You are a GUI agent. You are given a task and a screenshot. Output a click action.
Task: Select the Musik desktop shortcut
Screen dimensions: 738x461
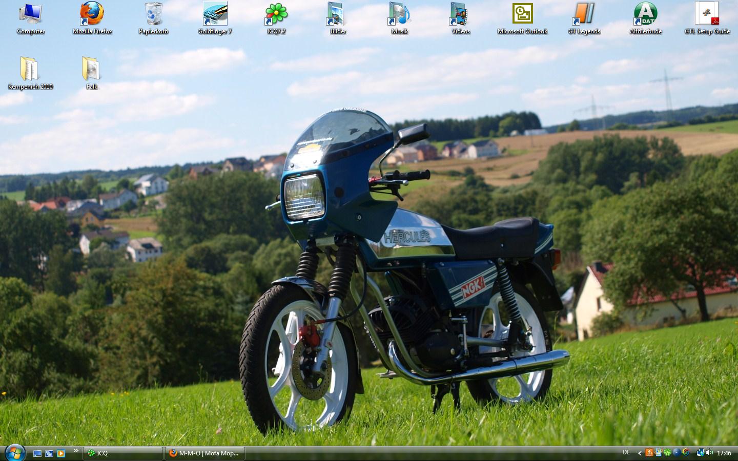coord(399,15)
